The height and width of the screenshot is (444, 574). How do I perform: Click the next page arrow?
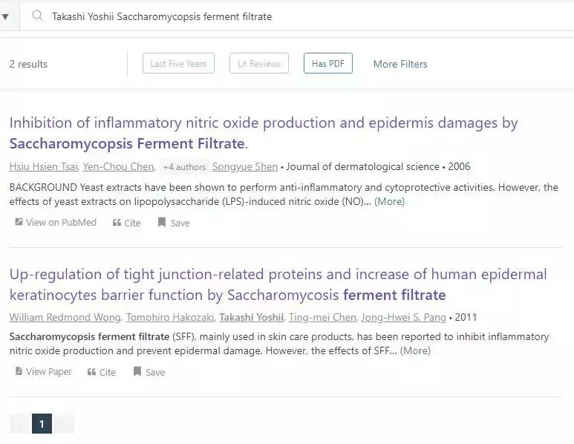pyautogui.click(x=65, y=425)
